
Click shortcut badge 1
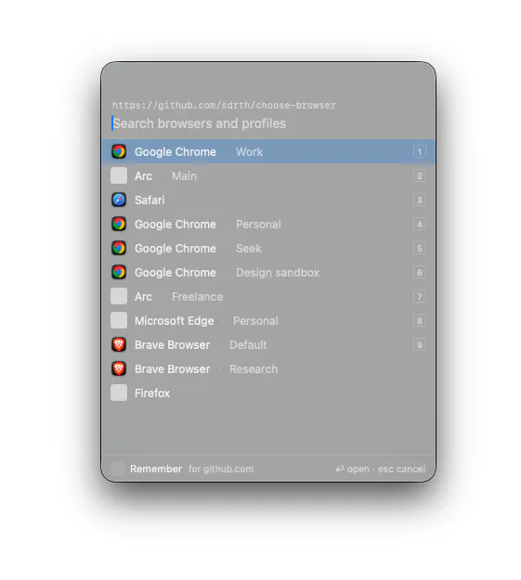pos(420,151)
